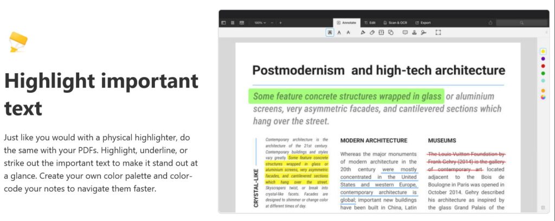Click the underlined 'contemporary architecture is' text
This screenshot has width=555, height=221.
(x=378, y=192)
